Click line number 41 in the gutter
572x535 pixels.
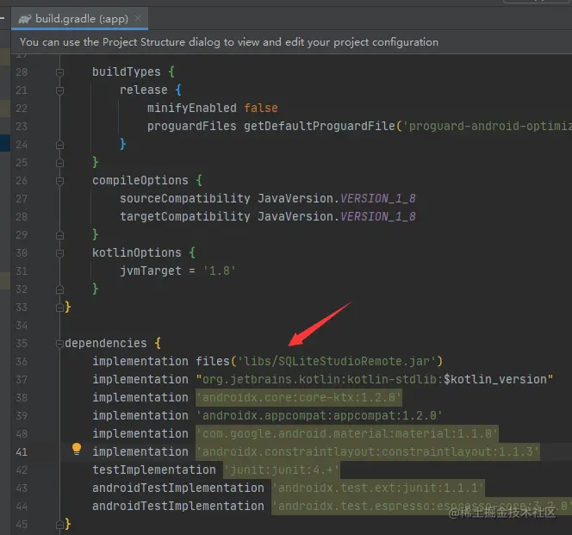[x=22, y=451]
